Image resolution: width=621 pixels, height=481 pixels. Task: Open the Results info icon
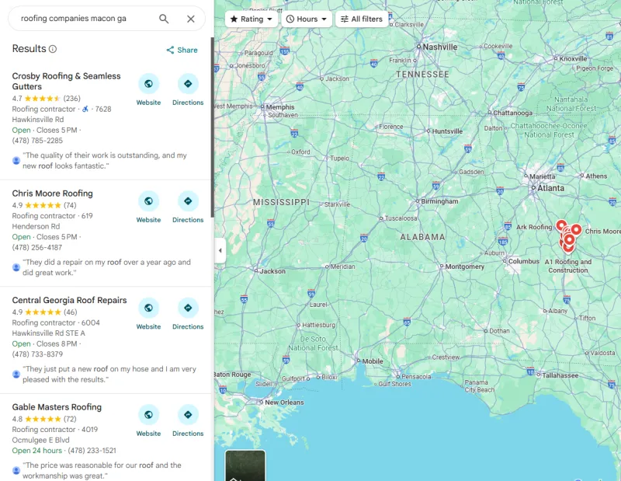(x=53, y=49)
